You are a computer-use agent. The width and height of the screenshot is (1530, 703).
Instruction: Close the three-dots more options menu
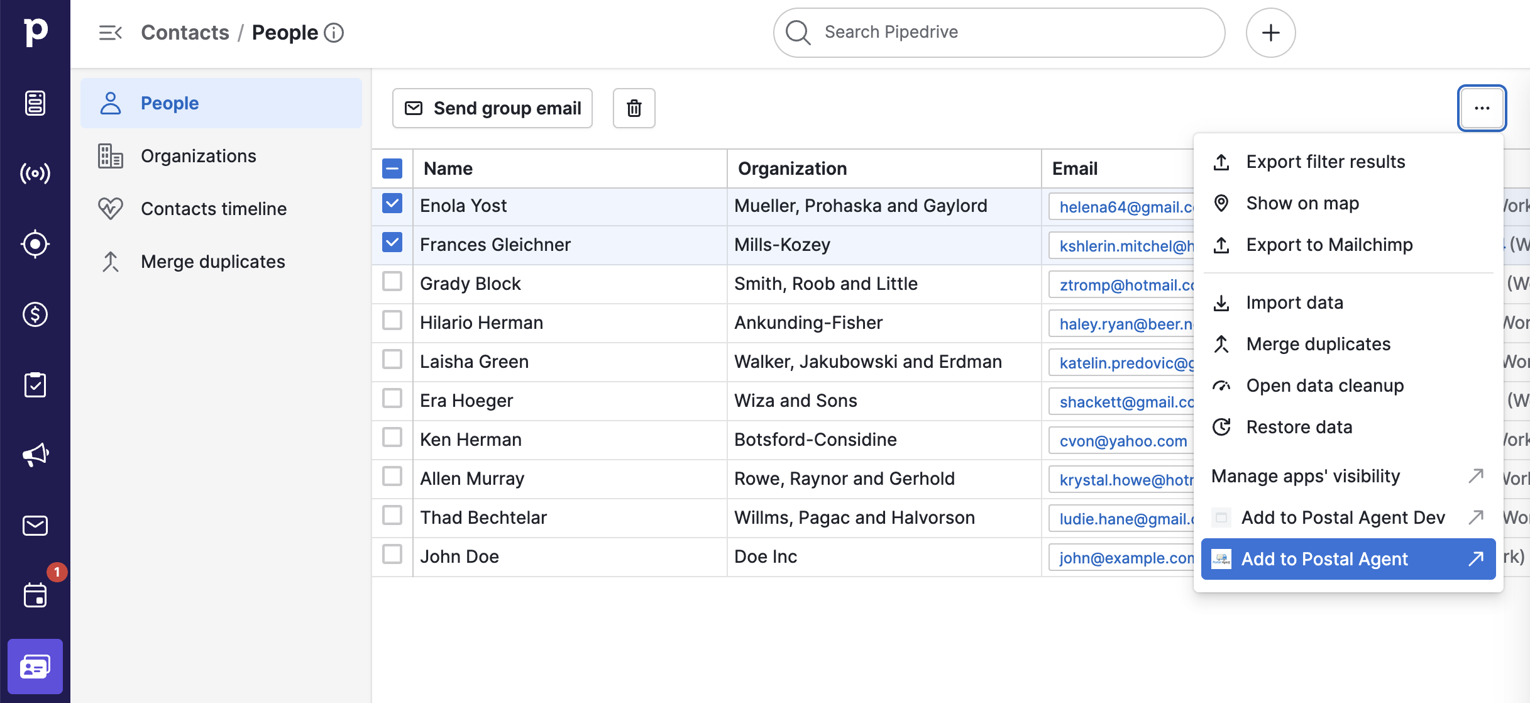pos(1482,108)
